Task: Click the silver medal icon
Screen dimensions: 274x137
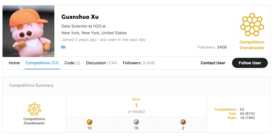Action: pyautogui.click(x=136, y=122)
